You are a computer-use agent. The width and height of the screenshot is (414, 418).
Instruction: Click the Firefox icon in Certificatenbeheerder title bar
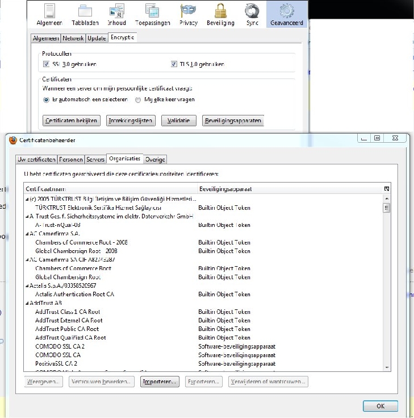tap(13, 140)
